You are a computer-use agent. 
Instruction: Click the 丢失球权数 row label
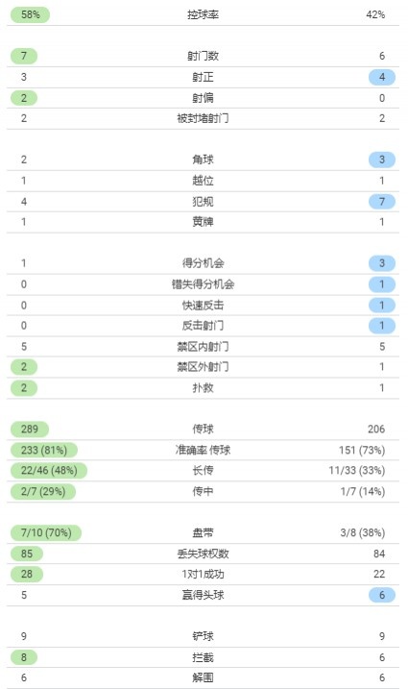pyautogui.click(x=203, y=554)
